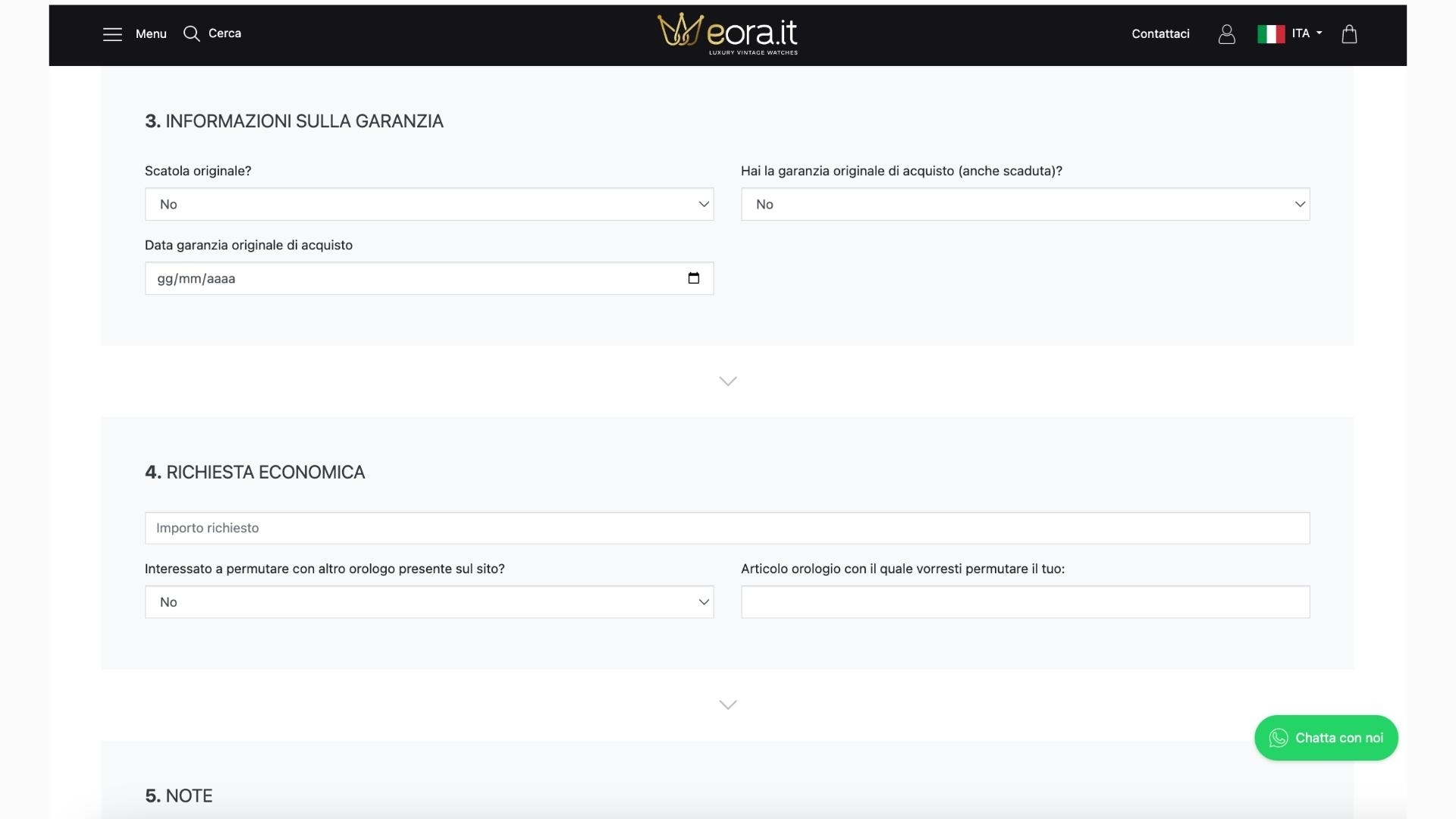The height and width of the screenshot is (819, 1456).
Task: Open the shopping bag icon
Action: [1349, 34]
